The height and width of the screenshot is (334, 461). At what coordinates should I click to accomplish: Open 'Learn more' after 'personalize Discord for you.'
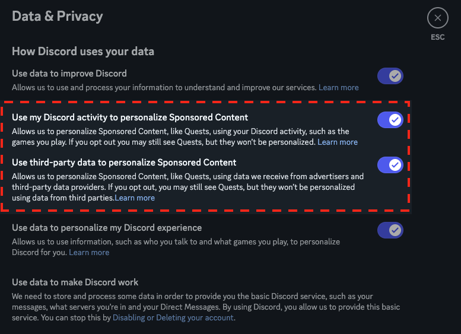89,253
